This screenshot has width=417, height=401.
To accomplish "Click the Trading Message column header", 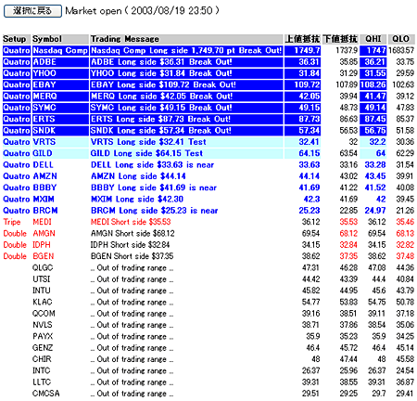I will click(186, 39).
